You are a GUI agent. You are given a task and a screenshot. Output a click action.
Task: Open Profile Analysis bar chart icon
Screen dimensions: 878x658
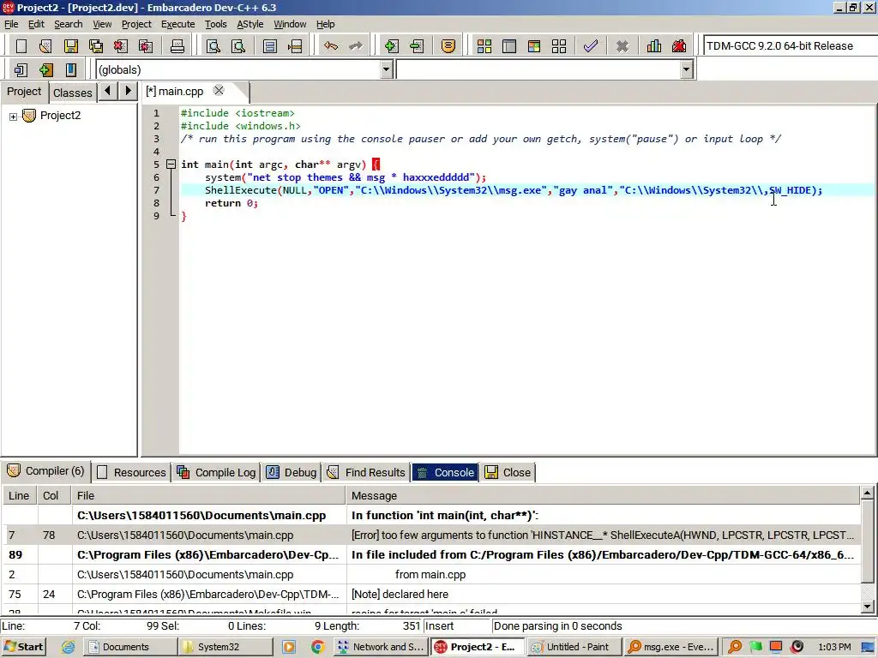point(654,46)
